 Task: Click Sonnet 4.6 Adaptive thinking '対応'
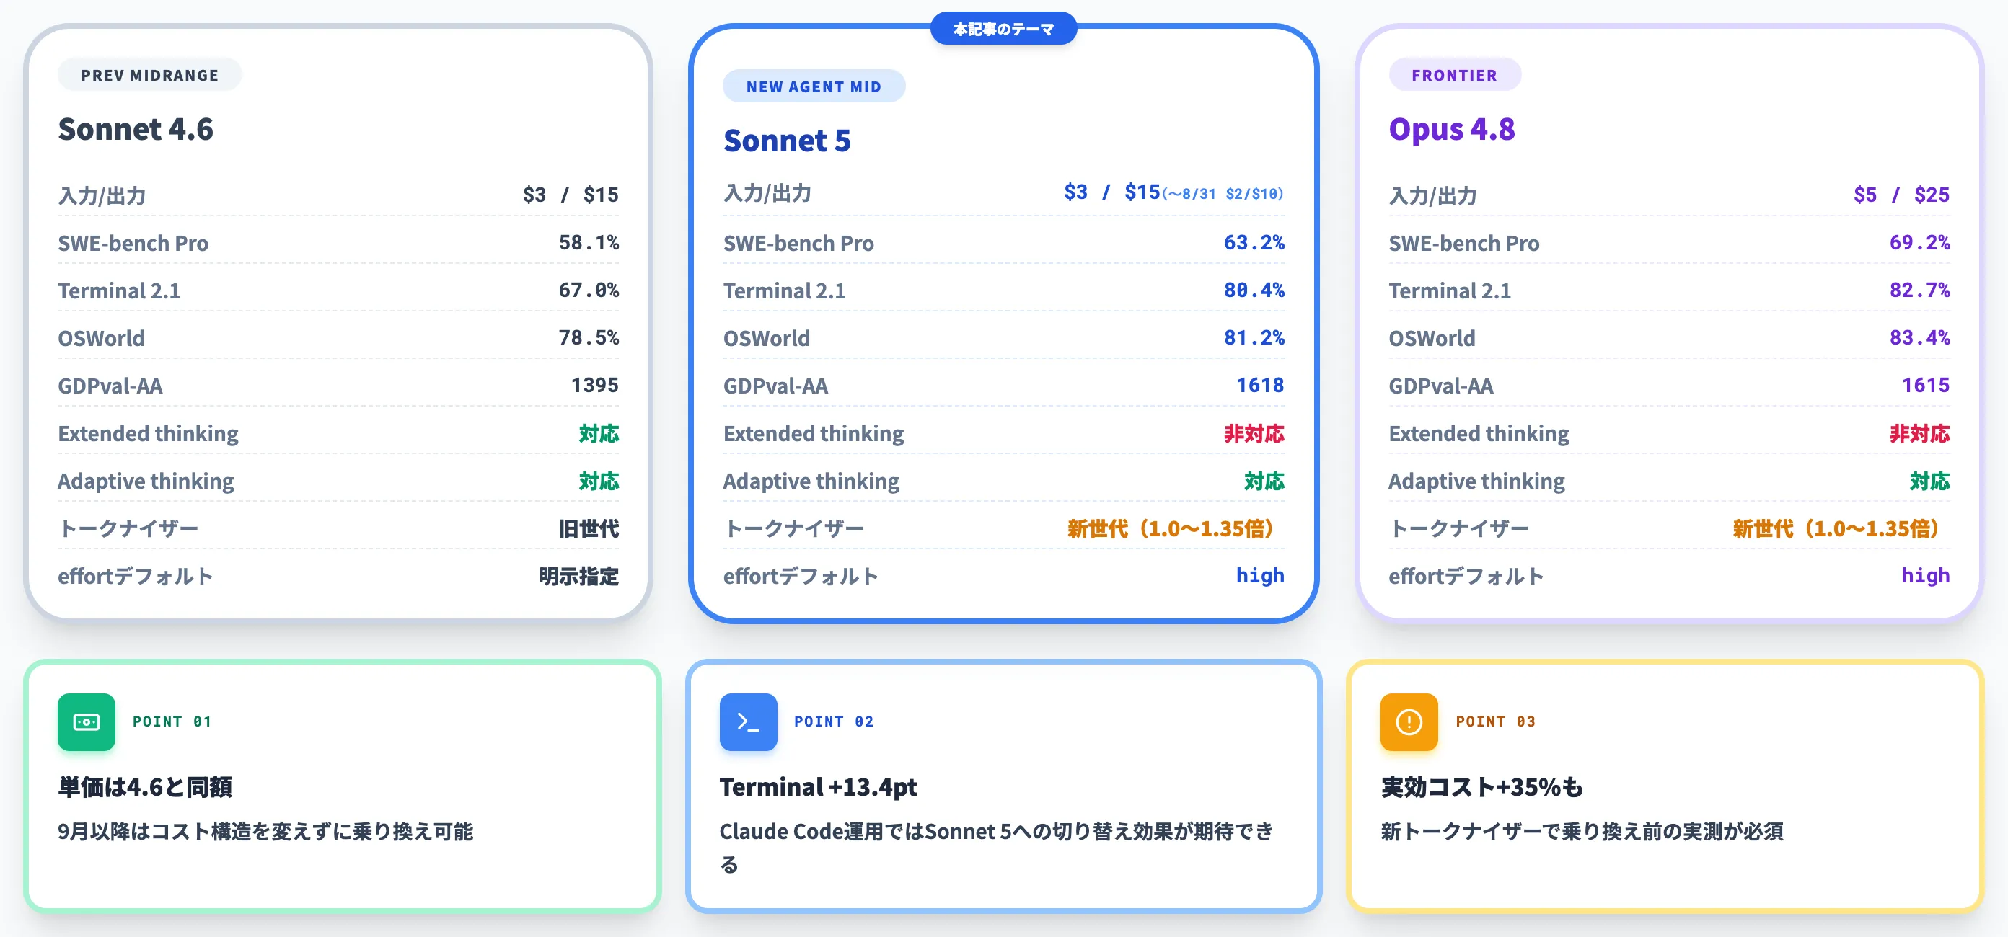(x=599, y=481)
